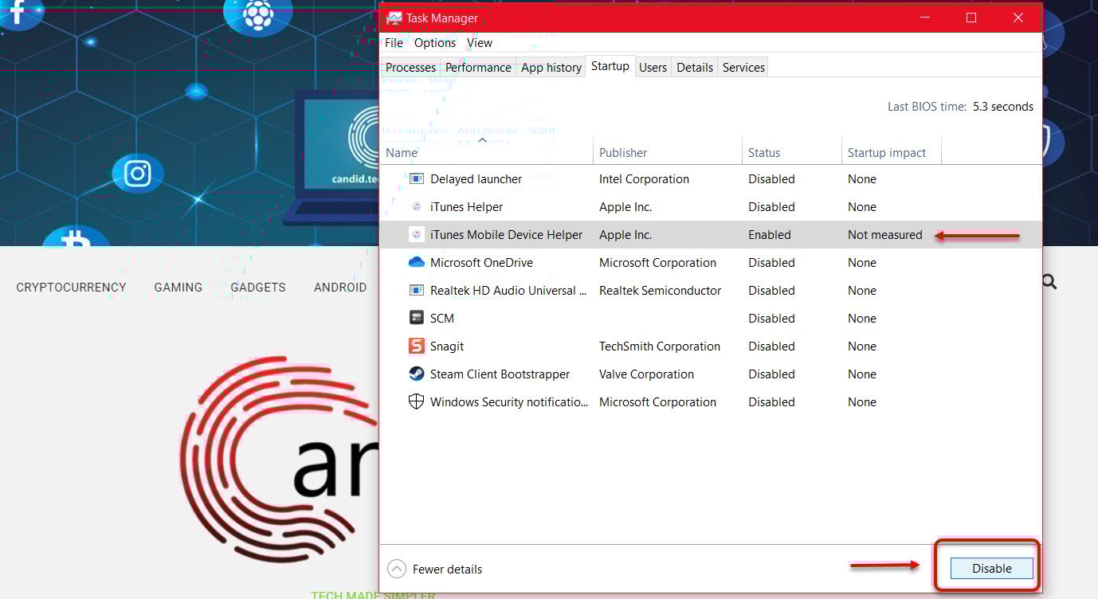The image size is (1098, 599).
Task: Collapse Task Manager with the Fewer details chevron
Action: [x=396, y=569]
